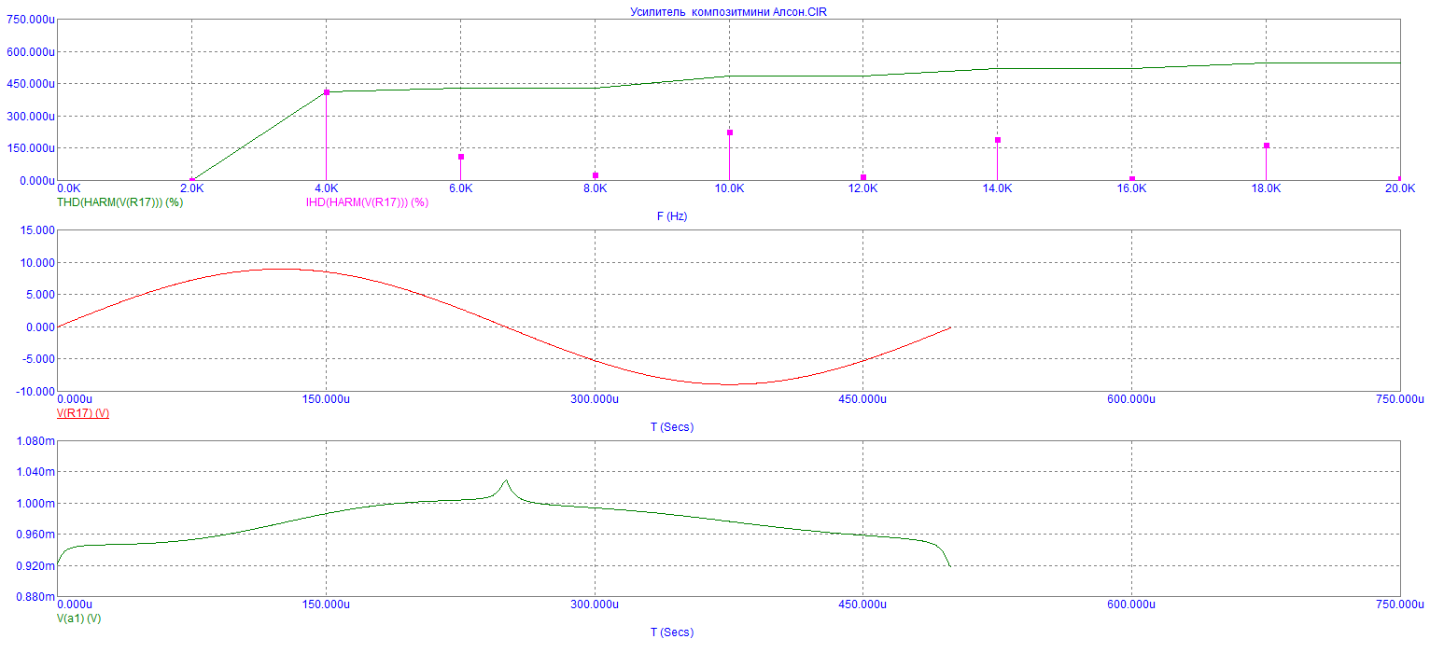
Task: Select the magenta IHD harmonic marker at 12.0K
Action: [863, 177]
